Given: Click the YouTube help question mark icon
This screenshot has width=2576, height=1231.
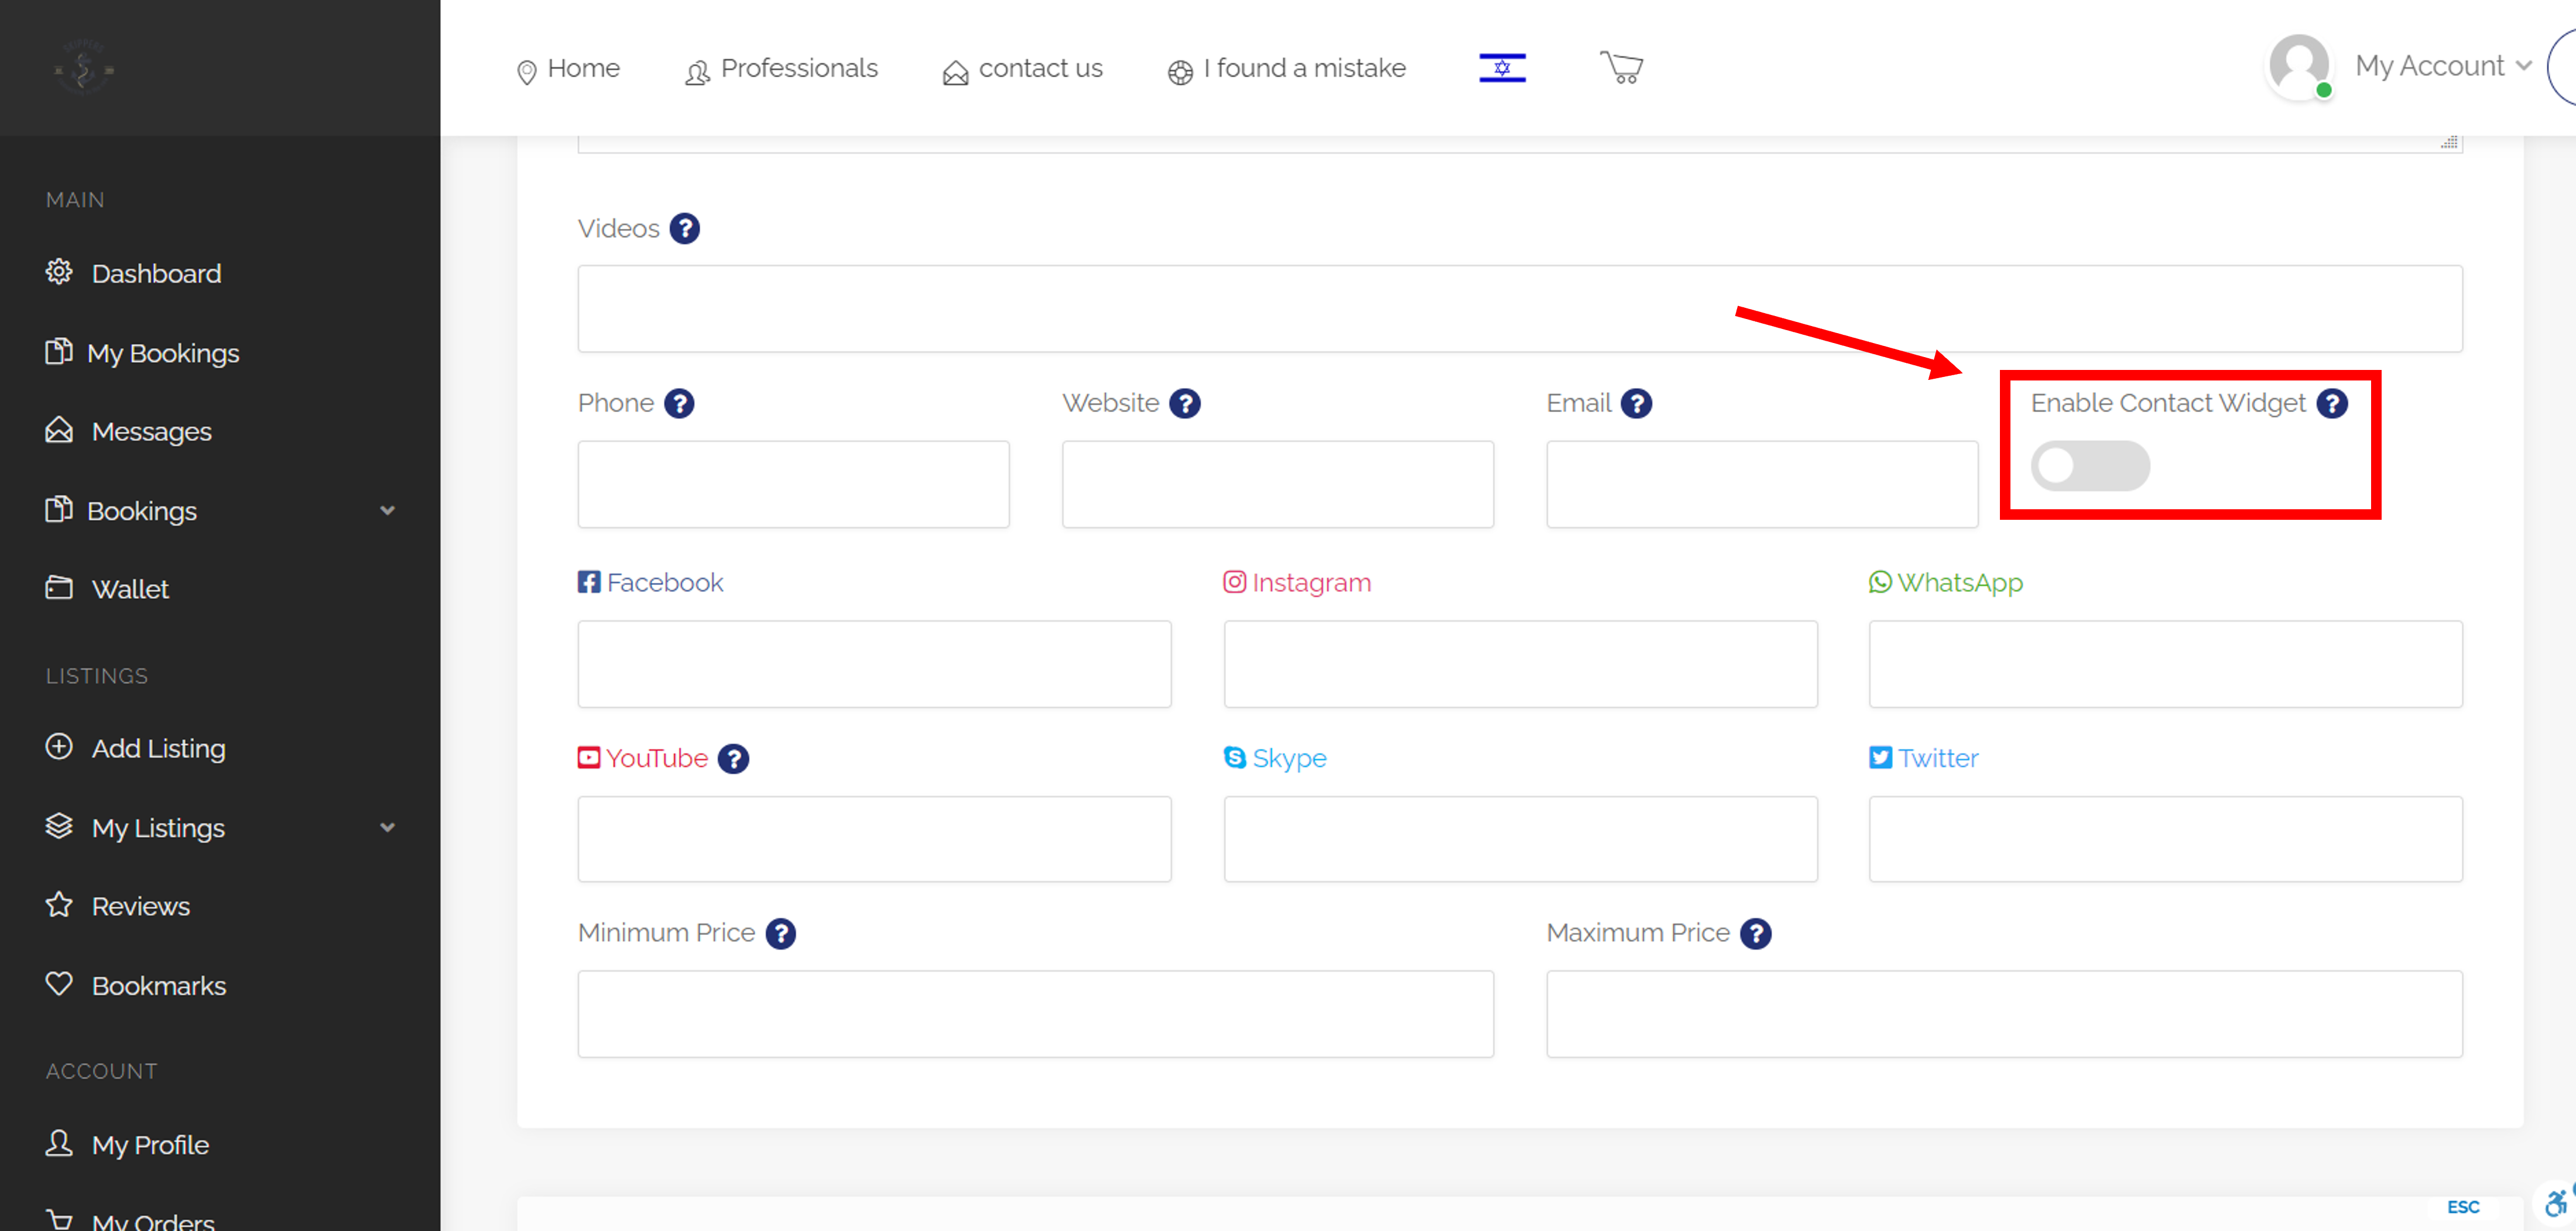Looking at the screenshot, I should tap(733, 759).
